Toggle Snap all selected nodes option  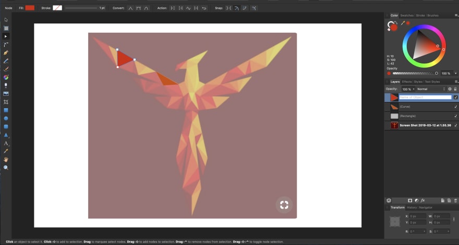(x=245, y=8)
